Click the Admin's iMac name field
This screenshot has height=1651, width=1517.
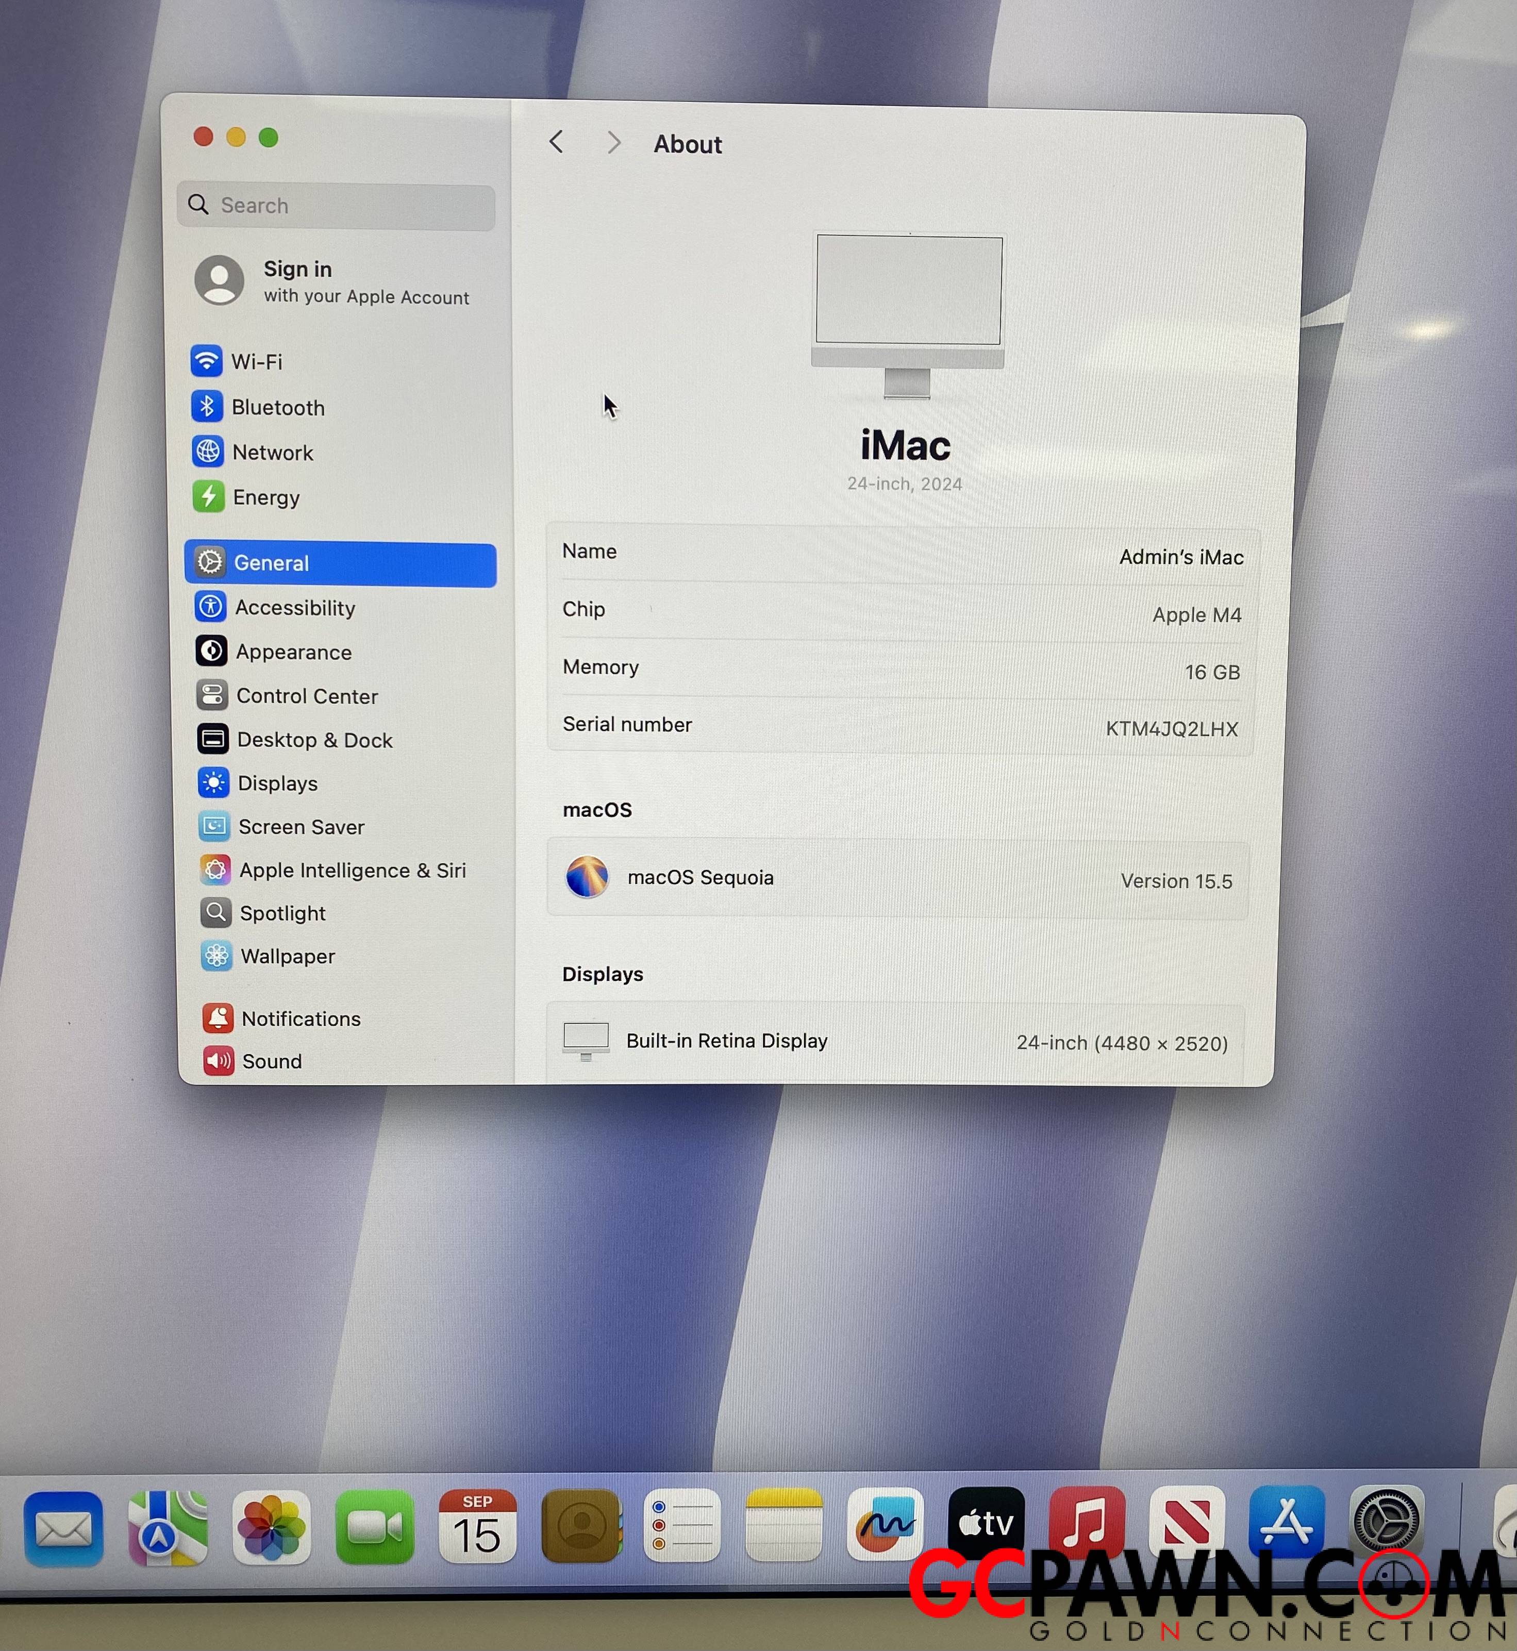tap(1180, 557)
